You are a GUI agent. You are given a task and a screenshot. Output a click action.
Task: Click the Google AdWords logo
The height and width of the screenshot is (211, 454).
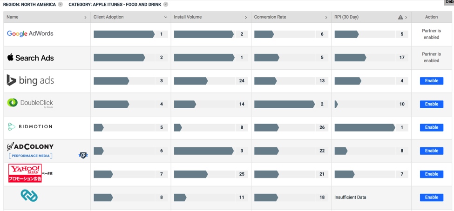[30, 34]
